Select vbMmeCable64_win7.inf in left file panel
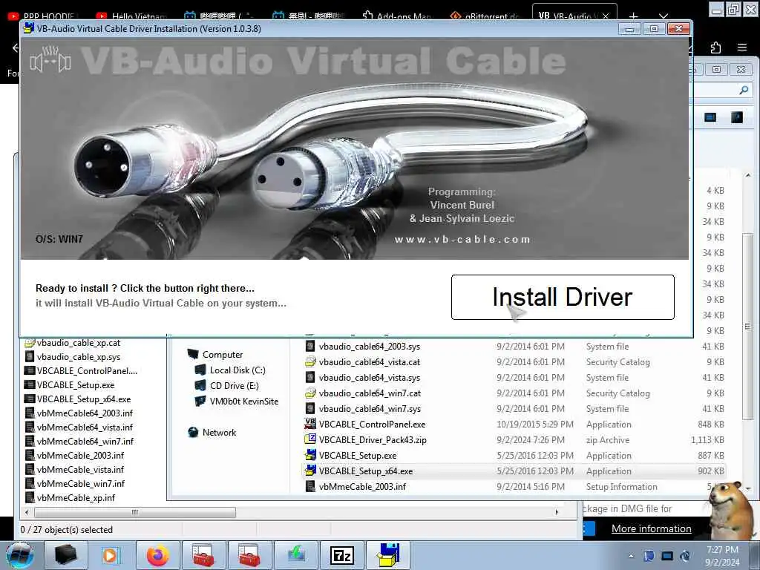 85,441
